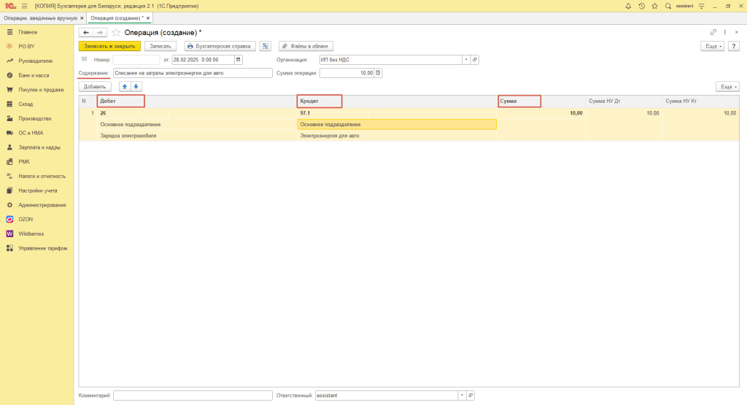Move row down with blue arrow
This screenshot has height=405, width=747.
click(x=136, y=86)
